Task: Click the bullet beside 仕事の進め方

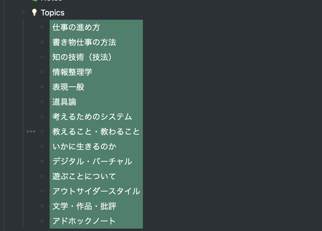Action: [x=42, y=27]
